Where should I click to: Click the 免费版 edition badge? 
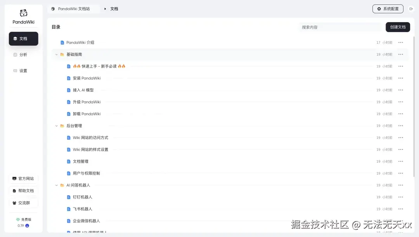click(x=24, y=220)
